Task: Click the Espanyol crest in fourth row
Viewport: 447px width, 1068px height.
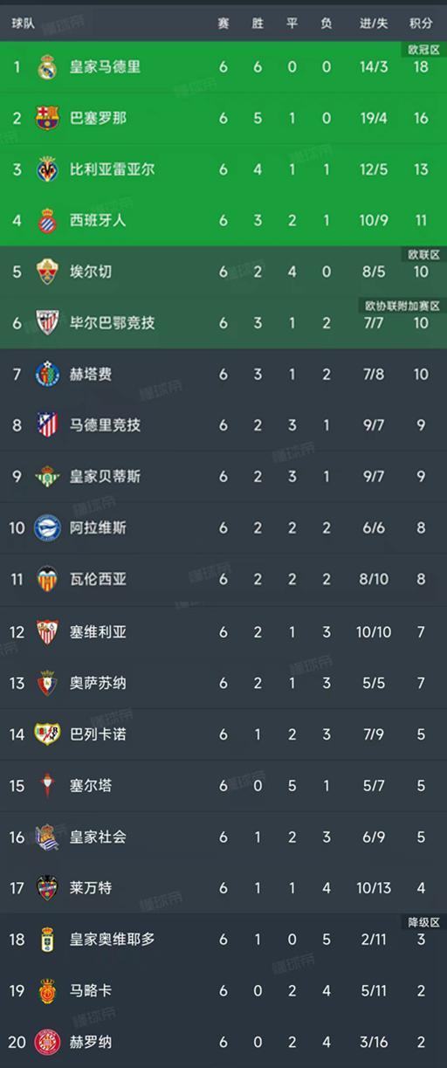Action: click(47, 220)
